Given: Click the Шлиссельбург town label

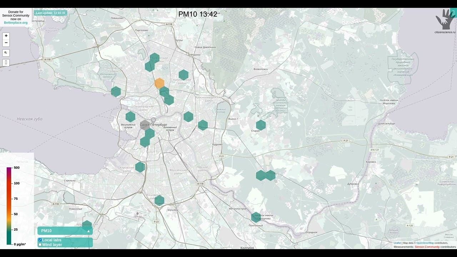Looking at the screenshot, I should point(387,124).
